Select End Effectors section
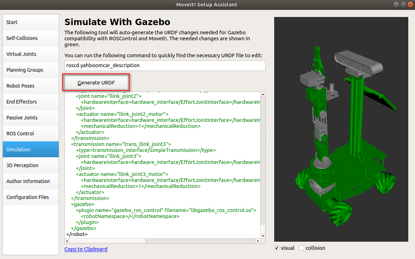Viewport: 415px width, 259px height. point(31,102)
